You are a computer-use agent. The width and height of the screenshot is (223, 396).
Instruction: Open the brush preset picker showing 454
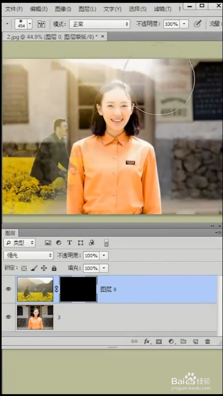30,24
